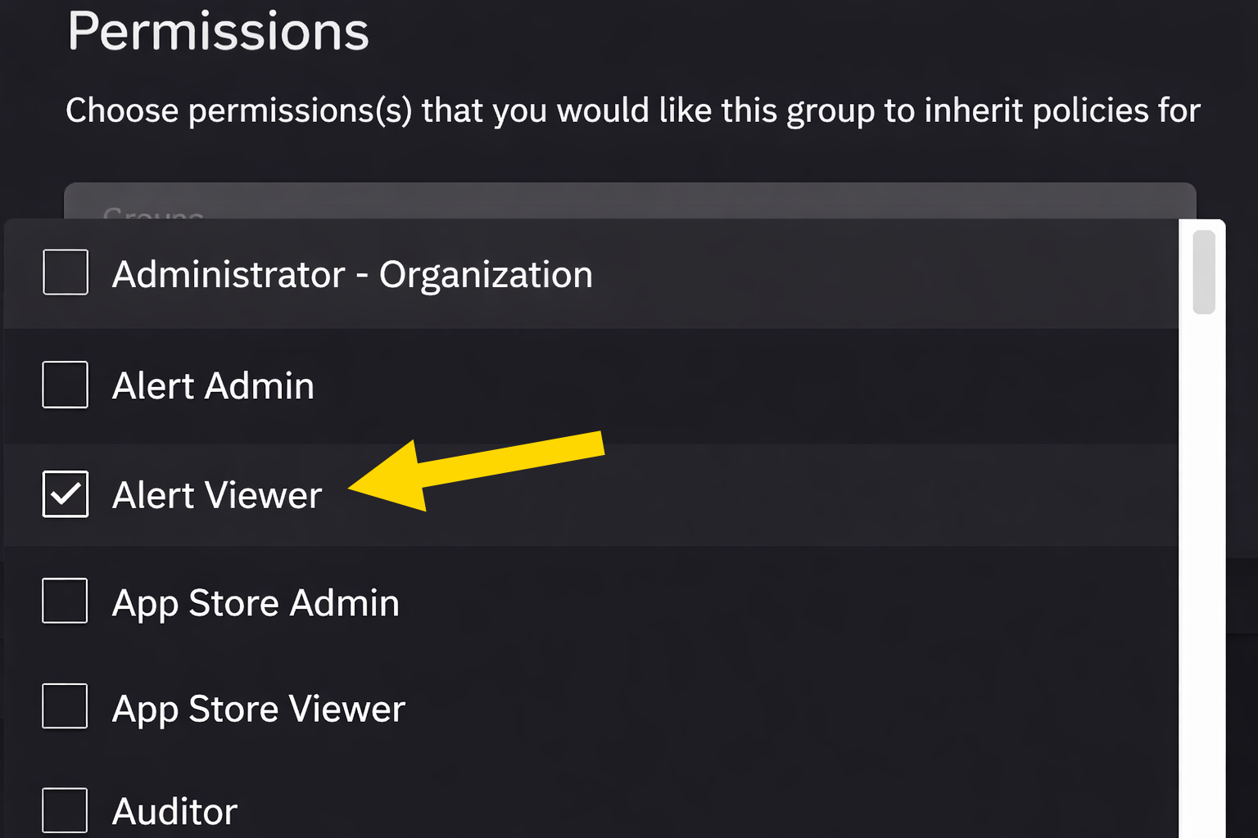
Task: Toggle the App Store Viewer checkbox
Action: 66,705
